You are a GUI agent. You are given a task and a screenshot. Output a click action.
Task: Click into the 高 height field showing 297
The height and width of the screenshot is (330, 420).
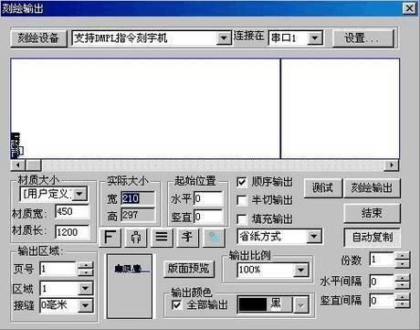pyautogui.click(x=138, y=215)
